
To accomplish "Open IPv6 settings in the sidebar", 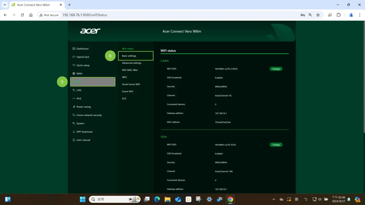I will point(79,98).
